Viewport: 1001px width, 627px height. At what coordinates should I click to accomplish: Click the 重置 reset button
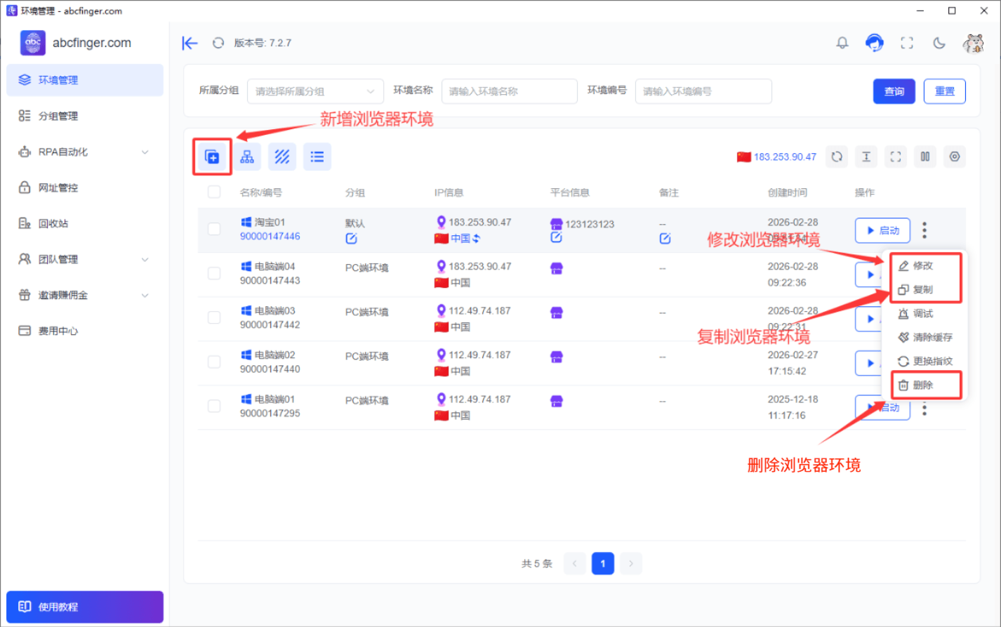tap(945, 91)
